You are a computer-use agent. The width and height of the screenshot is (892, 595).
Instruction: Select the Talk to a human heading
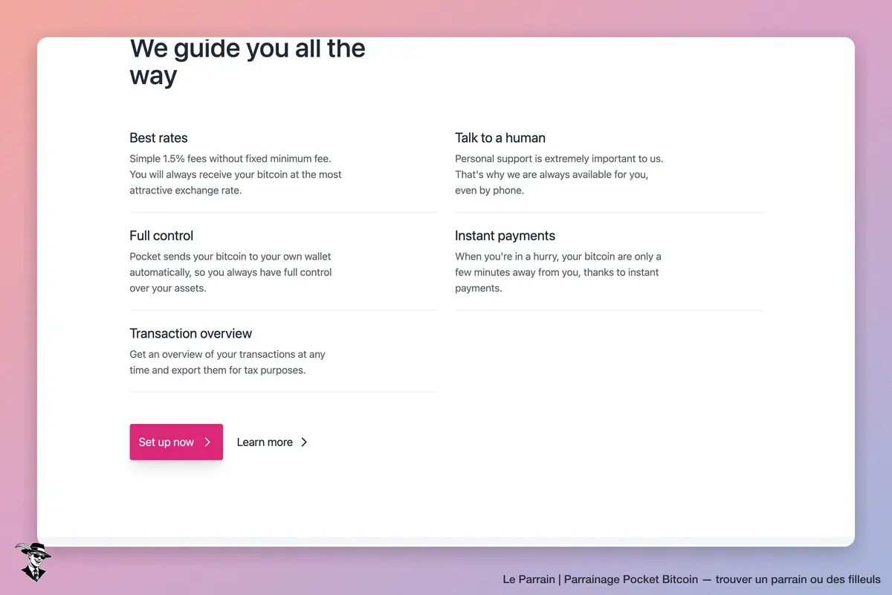(500, 138)
